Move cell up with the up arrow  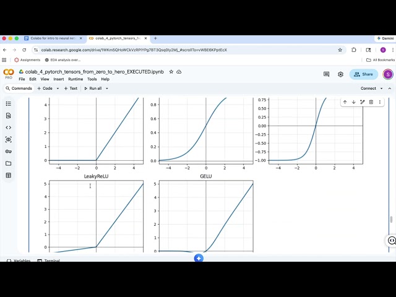(x=345, y=102)
